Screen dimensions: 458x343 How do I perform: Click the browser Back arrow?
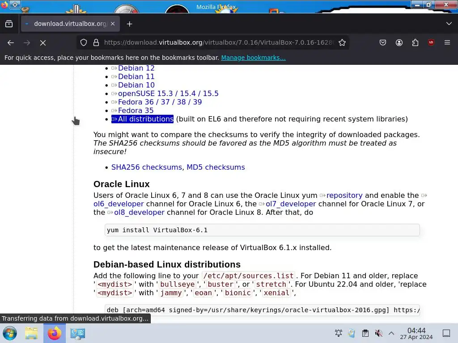point(11,43)
